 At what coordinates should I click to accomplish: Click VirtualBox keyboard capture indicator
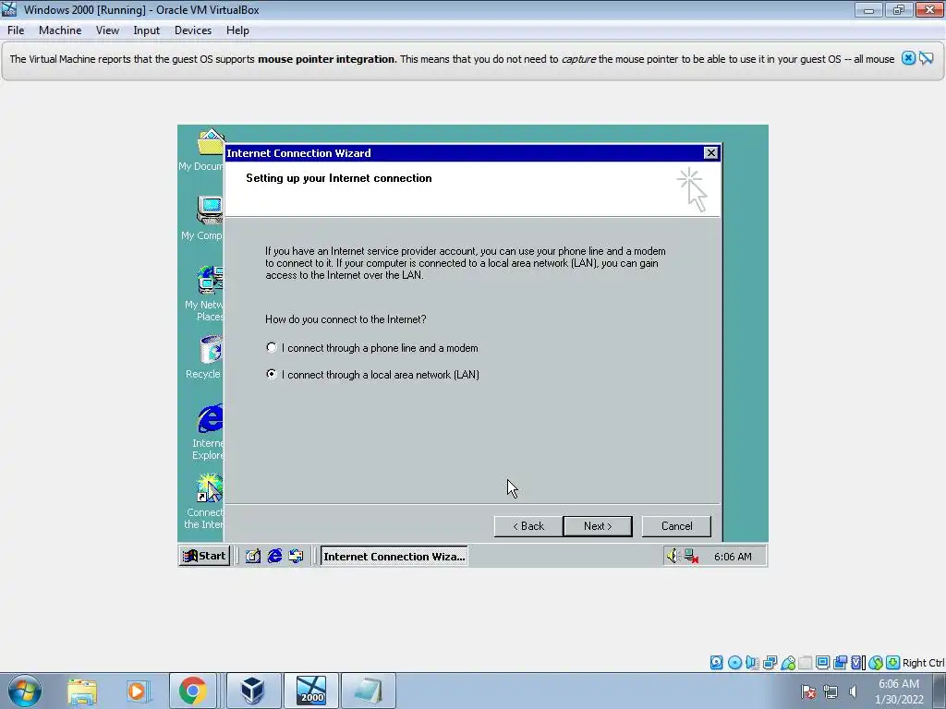tap(893, 663)
